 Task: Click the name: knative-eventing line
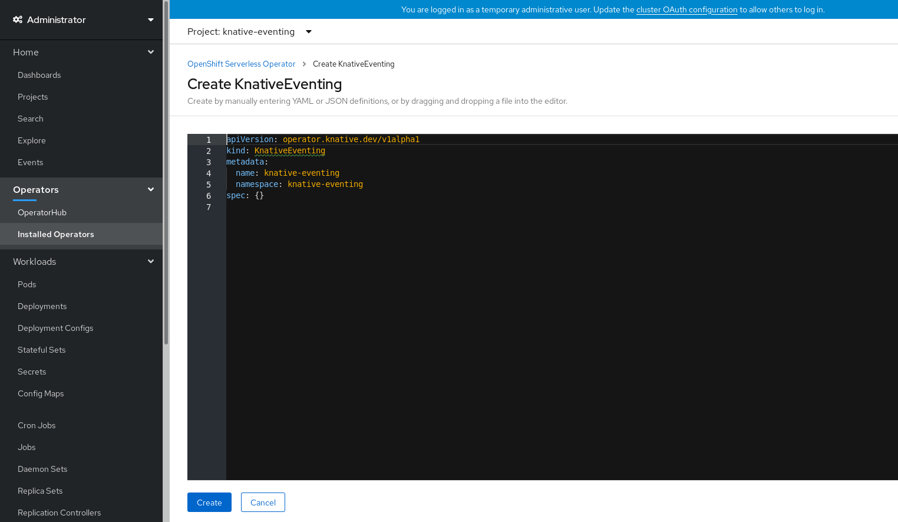(288, 173)
